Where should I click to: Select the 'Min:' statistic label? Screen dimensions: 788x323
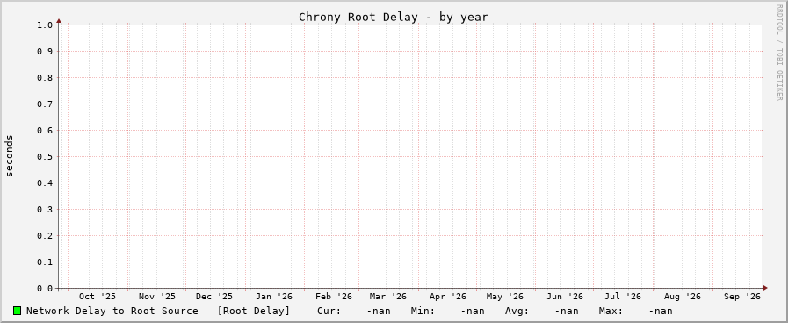tap(423, 311)
